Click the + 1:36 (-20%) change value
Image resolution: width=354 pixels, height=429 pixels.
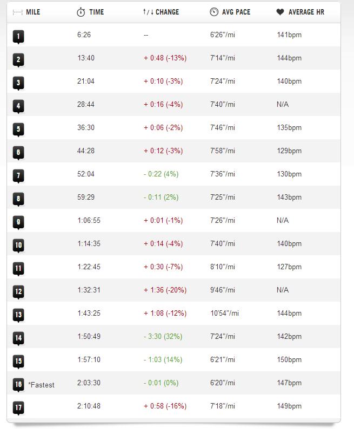coord(165,290)
